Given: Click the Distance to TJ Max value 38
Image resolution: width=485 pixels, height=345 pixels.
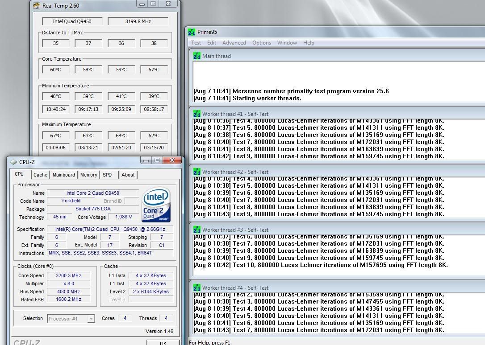Looking at the screenshot, I should pos(154,43).
